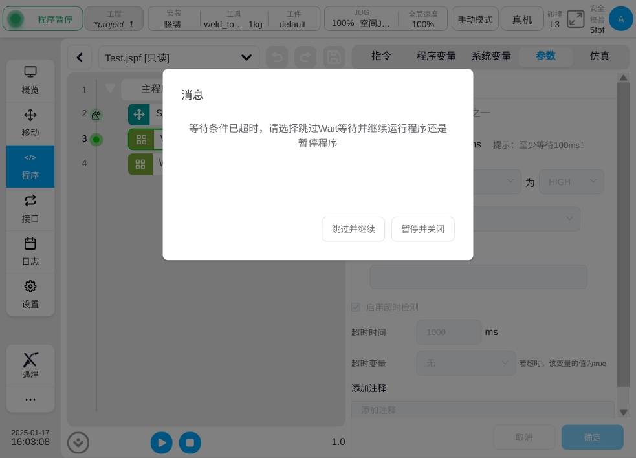This screenshot has height=458, width=636.
Task: Switch to the 指令 tab
Action: pyautogui.click(x=381, y=56)
